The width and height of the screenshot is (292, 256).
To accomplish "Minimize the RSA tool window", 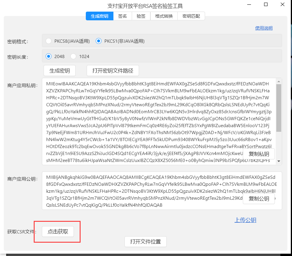I will [x=249, y=4].
